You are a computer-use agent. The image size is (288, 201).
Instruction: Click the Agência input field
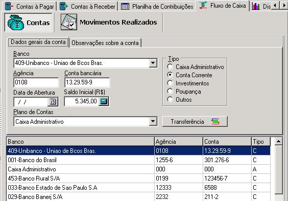pyautogui.click(x=36, y=82)
